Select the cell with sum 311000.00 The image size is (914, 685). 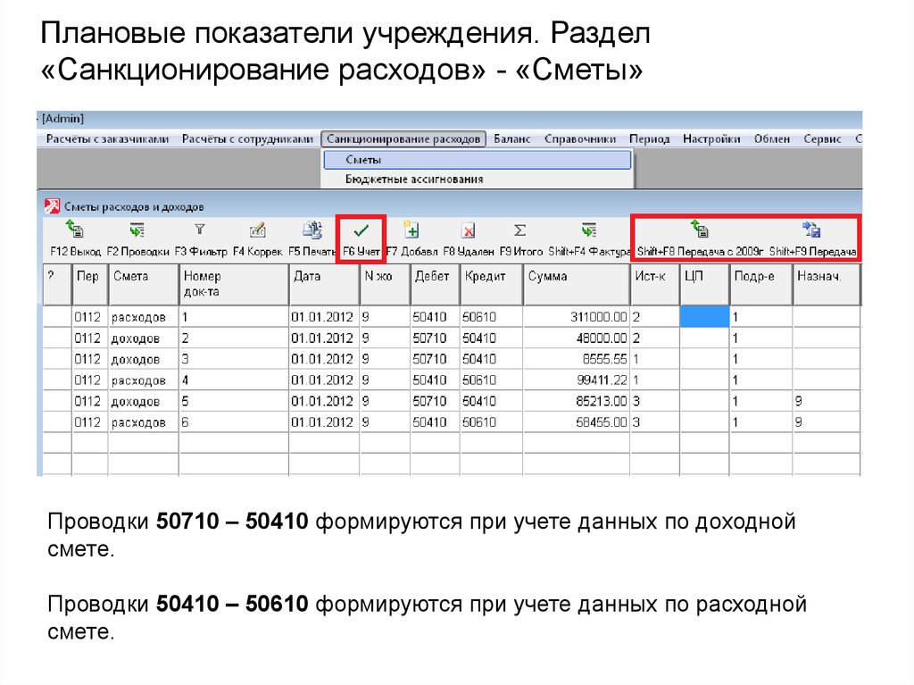pos(576,316)
